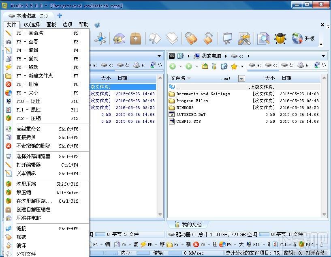Open the (S)选择 menu
The width and height of the screenshot is (331, 257).
coord(32,25)
